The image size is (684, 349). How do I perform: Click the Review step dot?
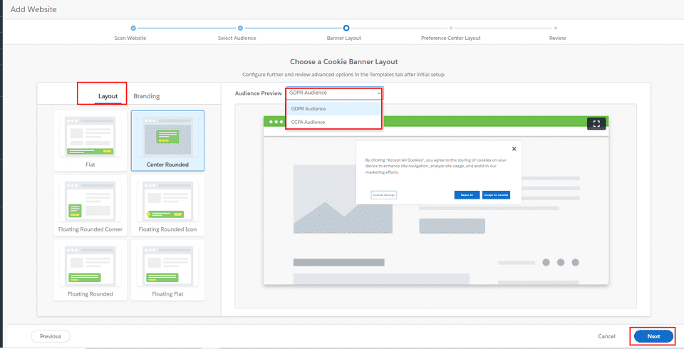558,28
